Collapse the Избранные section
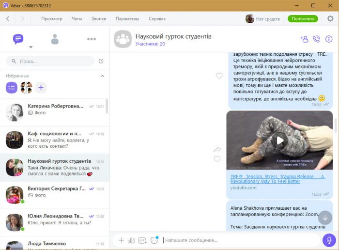 pos(102,76)
